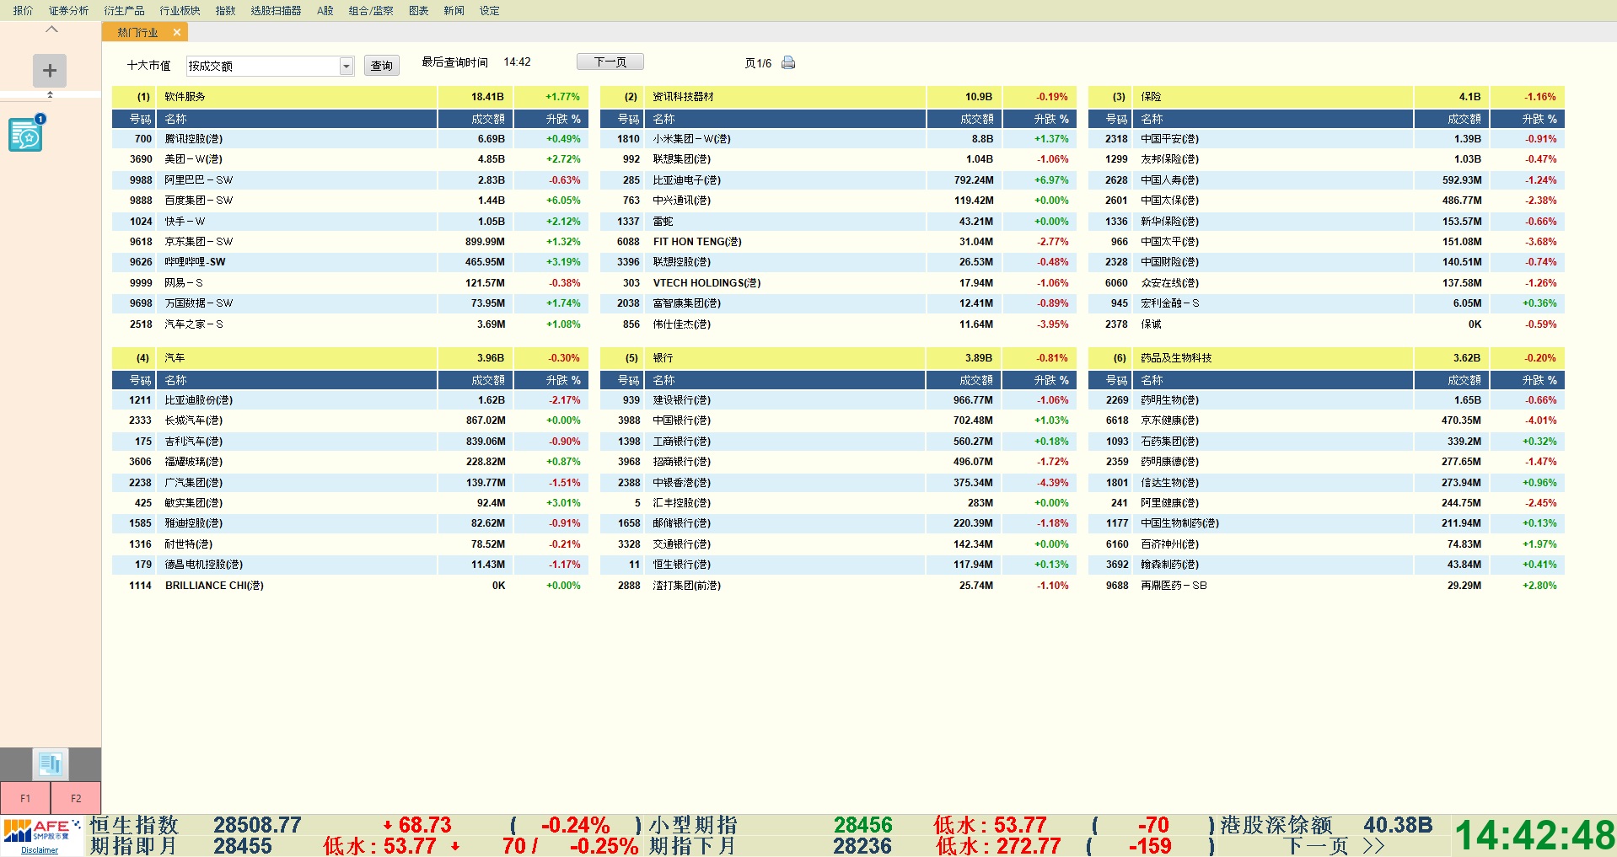Image resolution: width=1617 pixels, height=857 pixels.
Task: Open the 新闻 menu
Action: (454, 10)
